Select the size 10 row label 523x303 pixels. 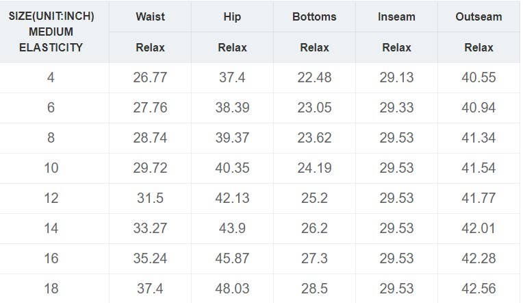pyautogui.click(x=51, y=168)
